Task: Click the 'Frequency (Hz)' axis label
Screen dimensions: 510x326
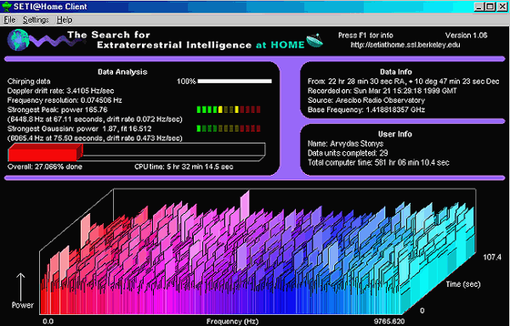Action: click(x=233, y=322)
